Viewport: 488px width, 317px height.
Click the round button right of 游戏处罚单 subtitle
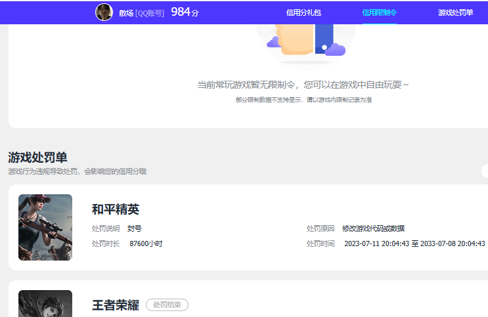(x=485, y=171)
